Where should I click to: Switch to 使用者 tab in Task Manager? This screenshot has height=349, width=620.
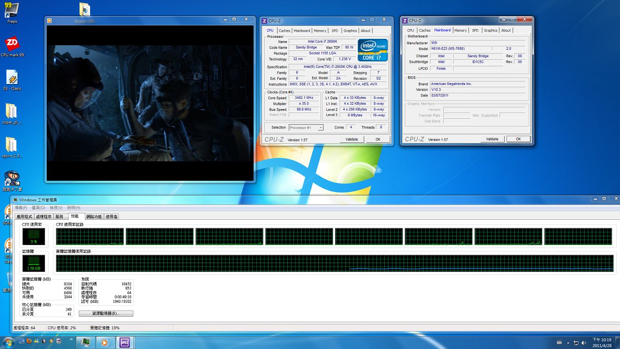[111, 217]
